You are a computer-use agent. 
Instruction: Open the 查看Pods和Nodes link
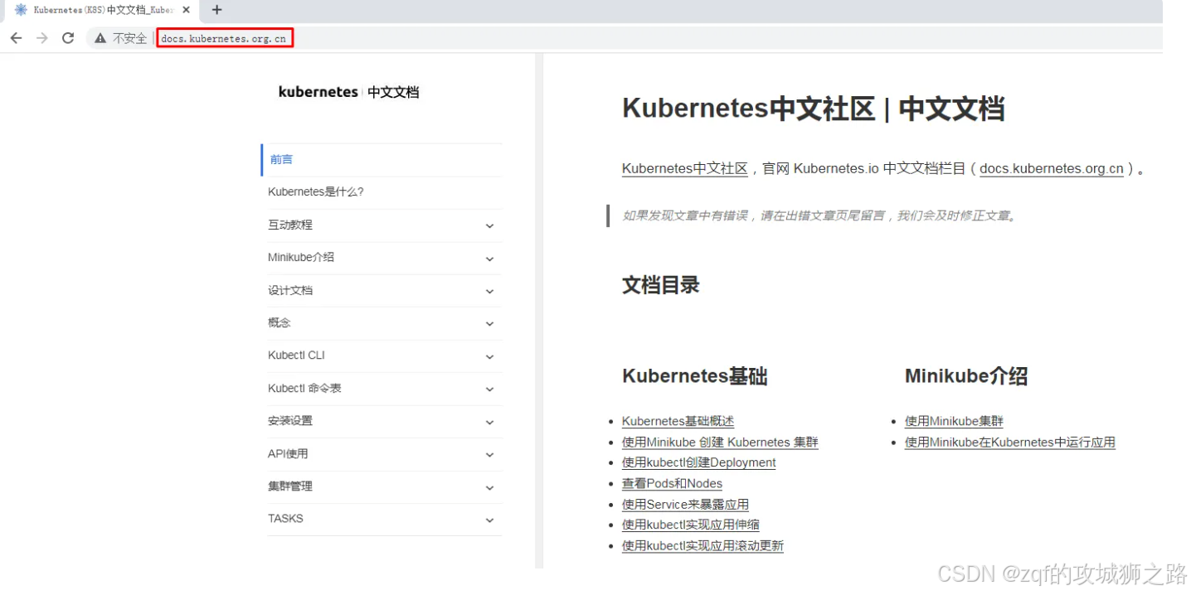(672, 483)
